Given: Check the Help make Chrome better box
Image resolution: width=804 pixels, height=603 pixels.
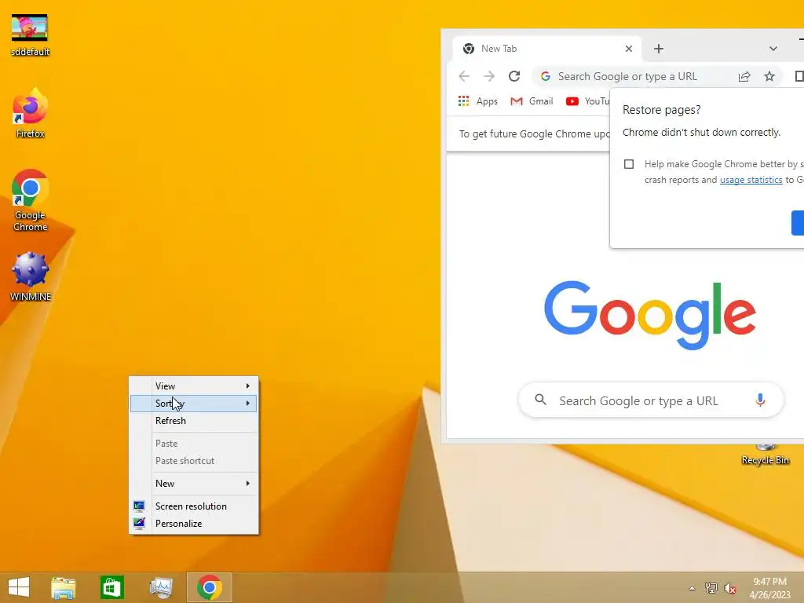Looking at the screenshot, I should (x=629, y=164).
